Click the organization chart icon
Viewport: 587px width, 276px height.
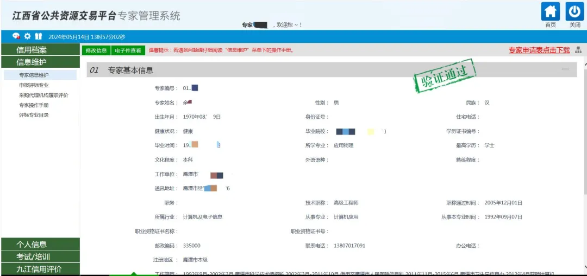pos(578,50)
